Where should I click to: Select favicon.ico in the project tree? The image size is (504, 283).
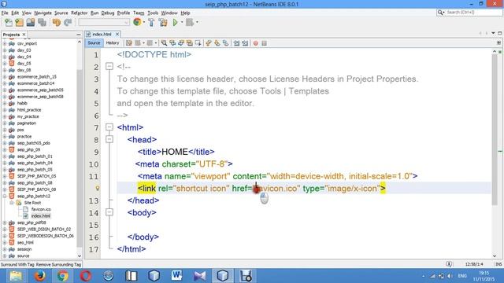click(41, 209)
